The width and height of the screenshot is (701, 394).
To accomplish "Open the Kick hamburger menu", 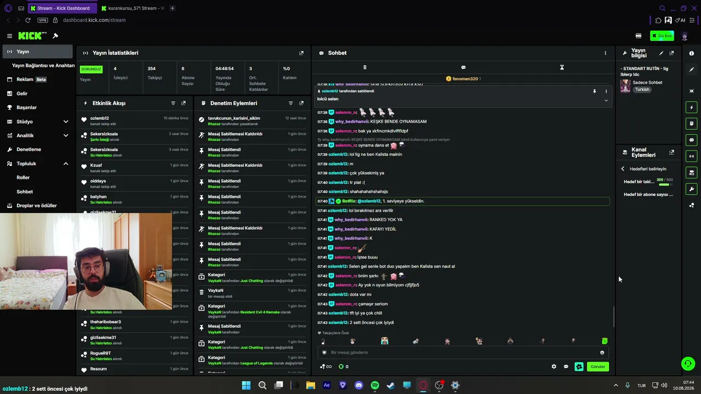I will (9, 36).
